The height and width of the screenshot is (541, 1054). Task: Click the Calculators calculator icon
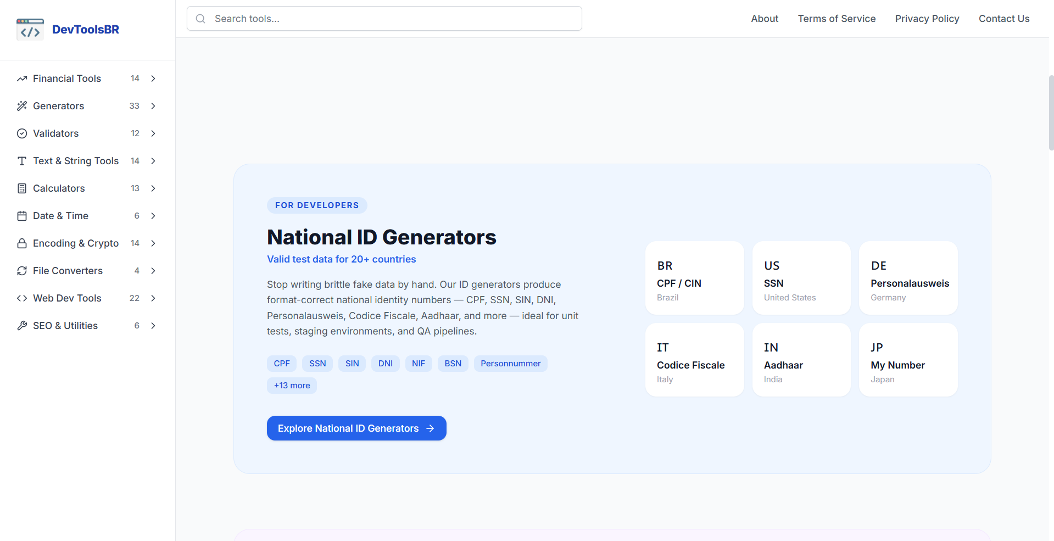22,188
